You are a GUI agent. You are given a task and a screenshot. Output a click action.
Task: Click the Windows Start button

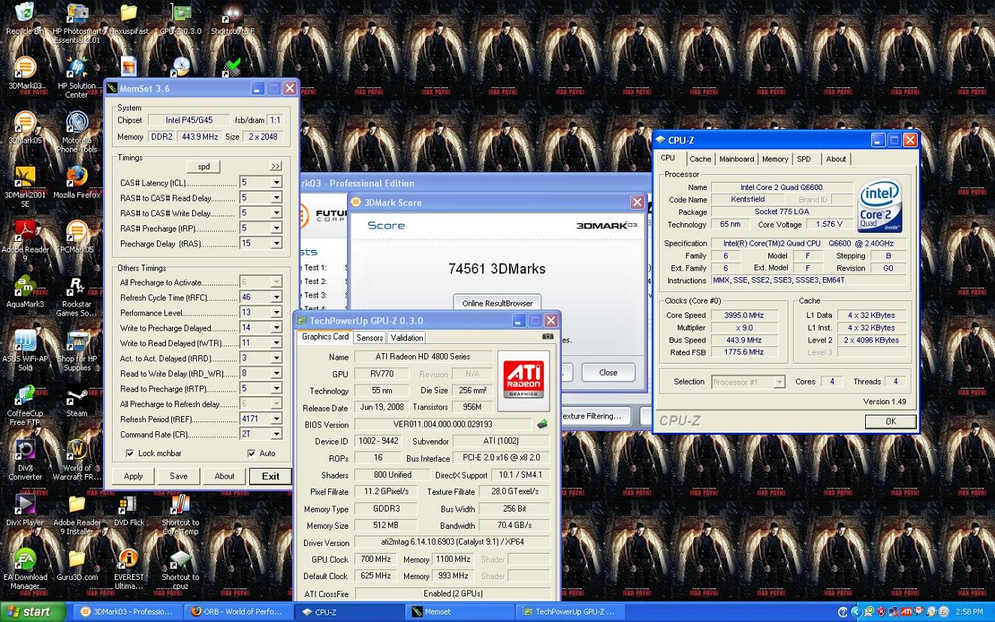[x=32, y=611]
